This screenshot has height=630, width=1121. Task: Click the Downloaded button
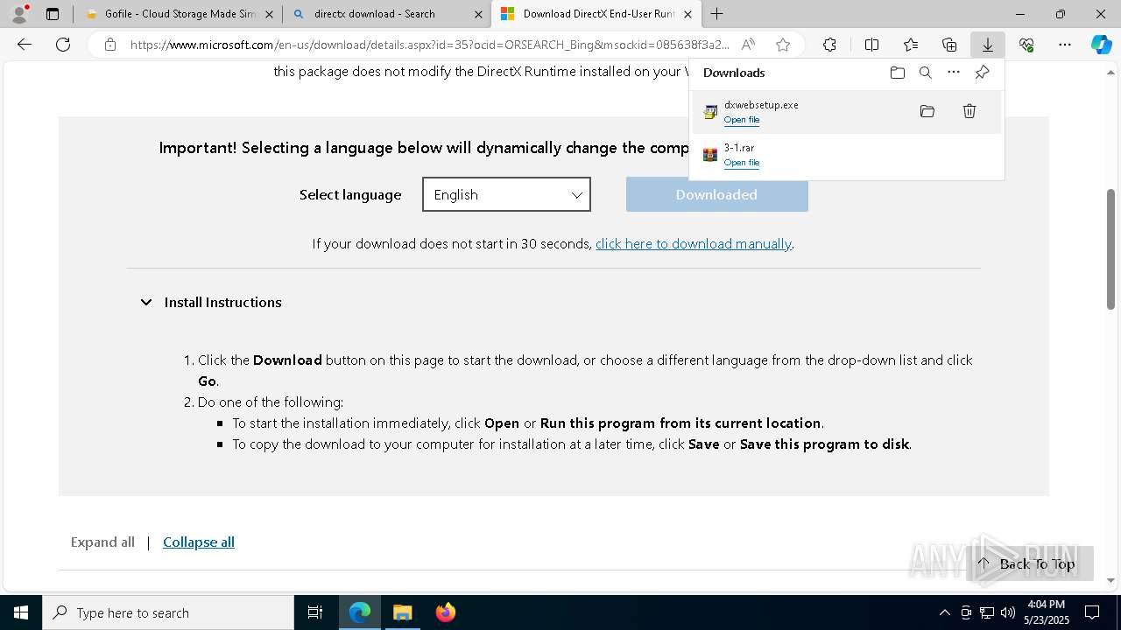click(716, 194)
